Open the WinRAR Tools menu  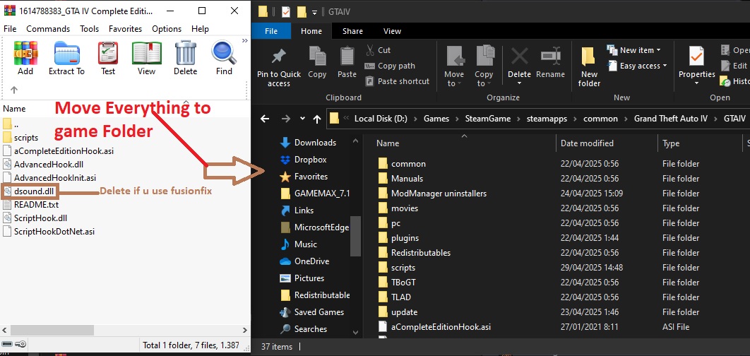[x=90, y=29]
